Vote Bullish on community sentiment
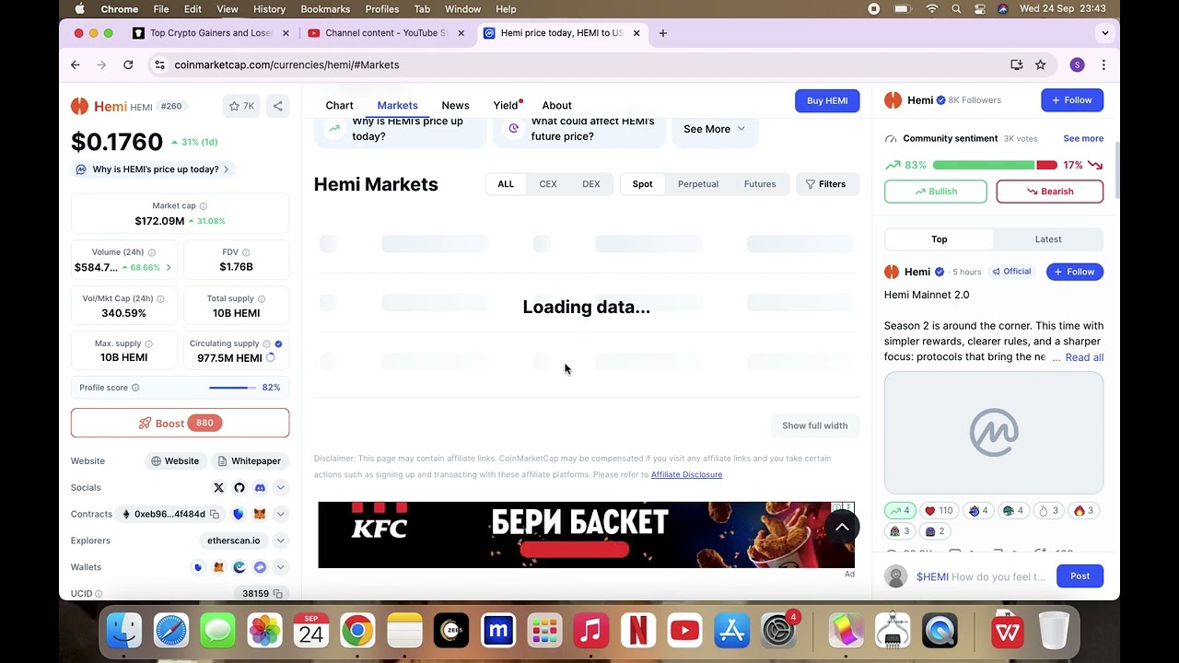Viewport: 1179px width, 663px height. coord(936,192)
